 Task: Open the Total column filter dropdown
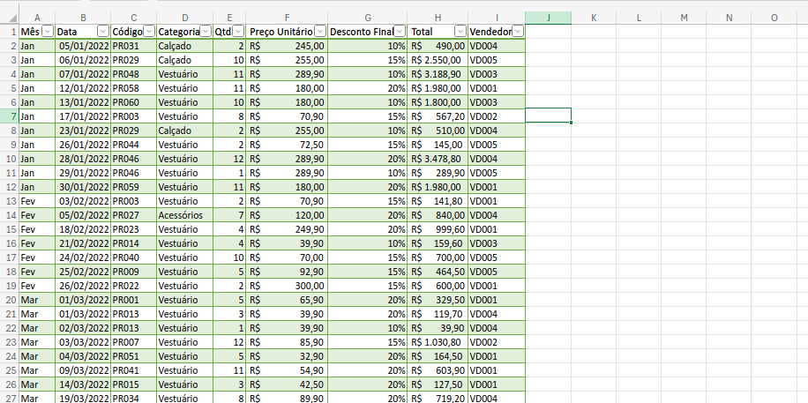(x=460, y=32)
